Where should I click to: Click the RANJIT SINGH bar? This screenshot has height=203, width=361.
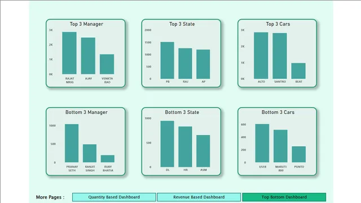click(90, 153)
